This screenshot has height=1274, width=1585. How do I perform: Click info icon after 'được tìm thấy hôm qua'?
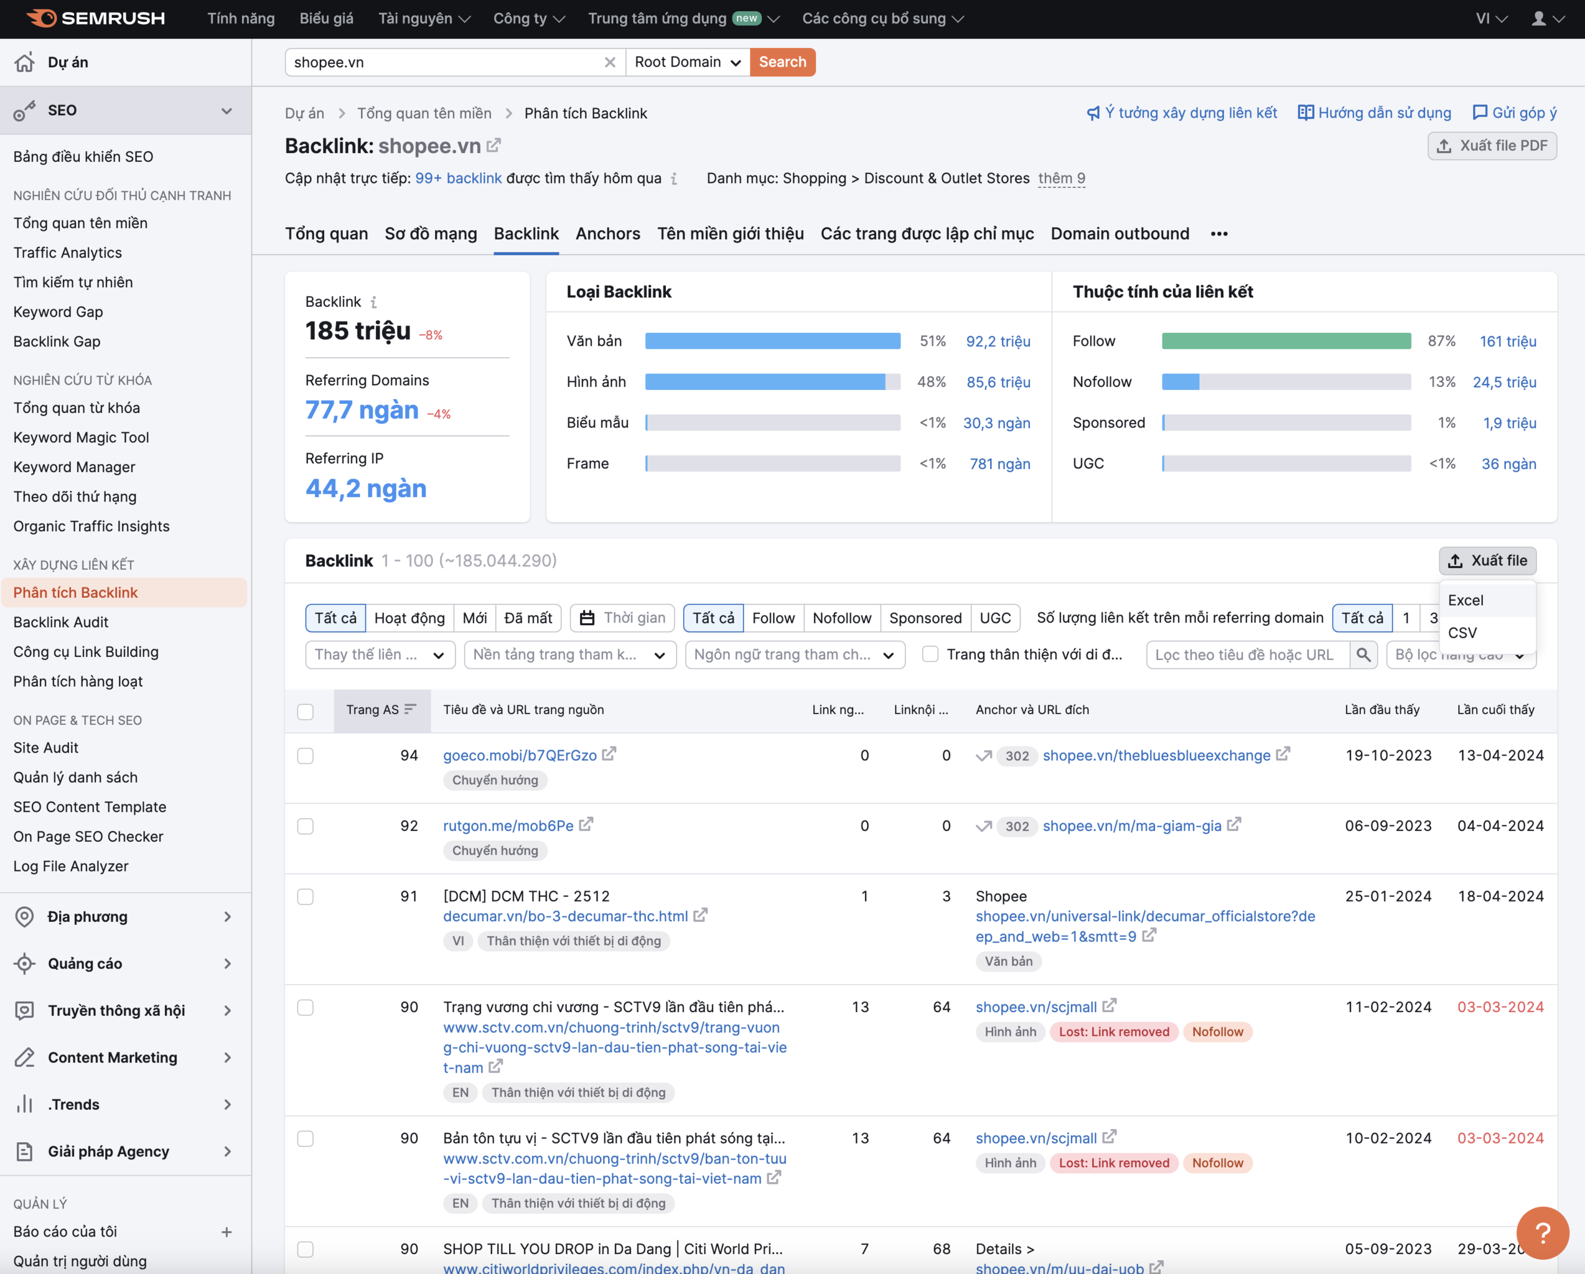pos(674,179)
